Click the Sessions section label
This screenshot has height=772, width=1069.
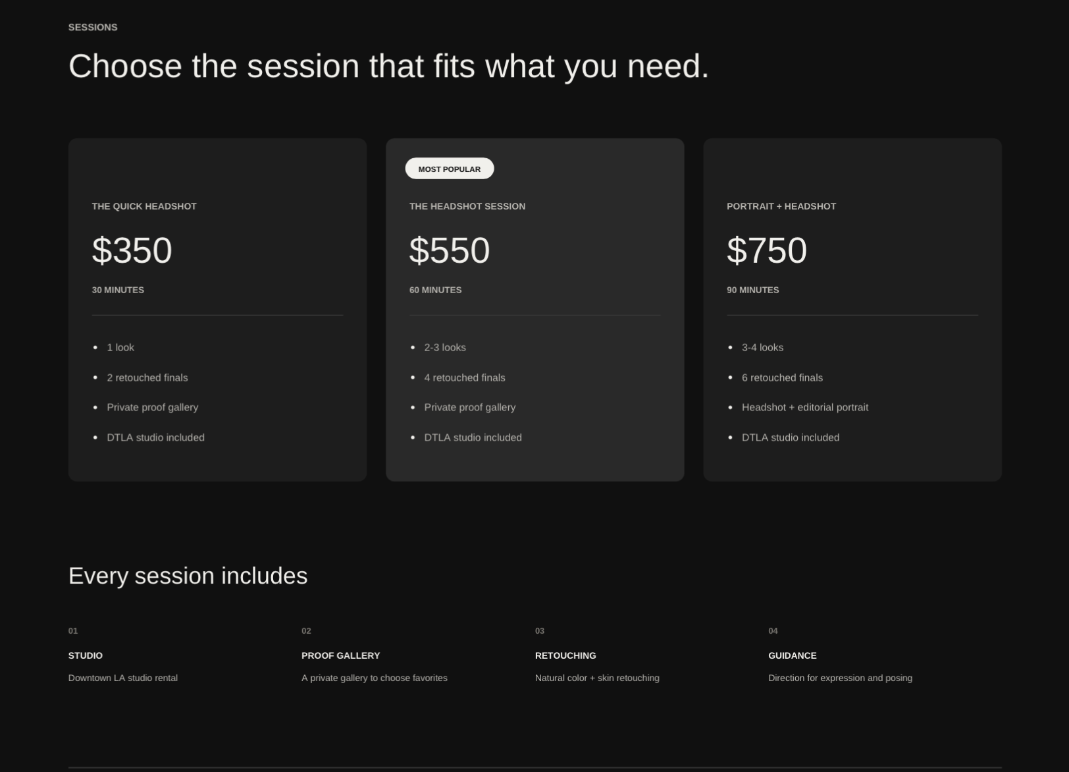click(93, 27)
